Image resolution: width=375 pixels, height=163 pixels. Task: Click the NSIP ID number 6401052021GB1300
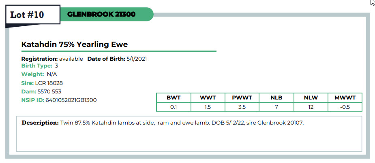tap(71, 100)
